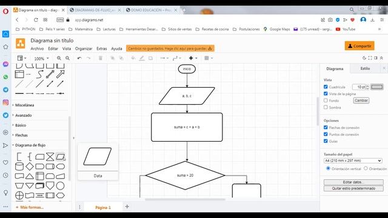Toggle Puntos de conexión checkbox

[326, 134]
